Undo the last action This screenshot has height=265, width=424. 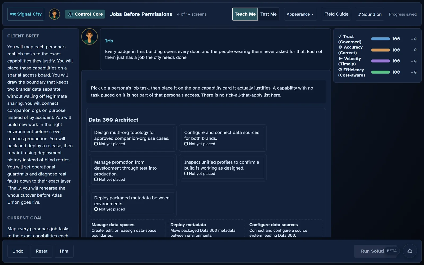18,251
